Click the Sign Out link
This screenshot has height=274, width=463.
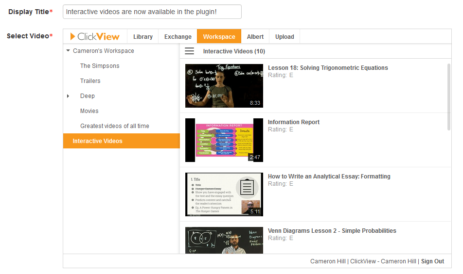coord(432,261)
